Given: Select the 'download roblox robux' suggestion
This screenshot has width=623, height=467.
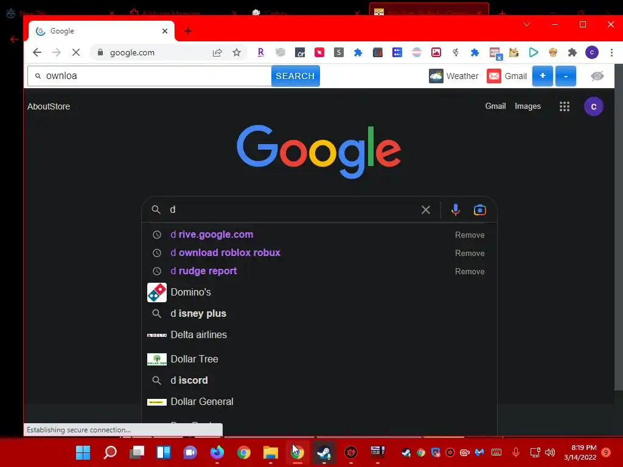Looking at the screenshot, I should 319,253.
